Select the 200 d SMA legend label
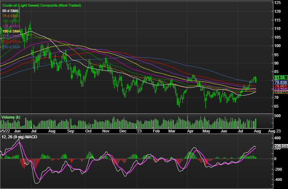Image resolution: width=288 pixels, height=189 pixels. coord(11,42)
